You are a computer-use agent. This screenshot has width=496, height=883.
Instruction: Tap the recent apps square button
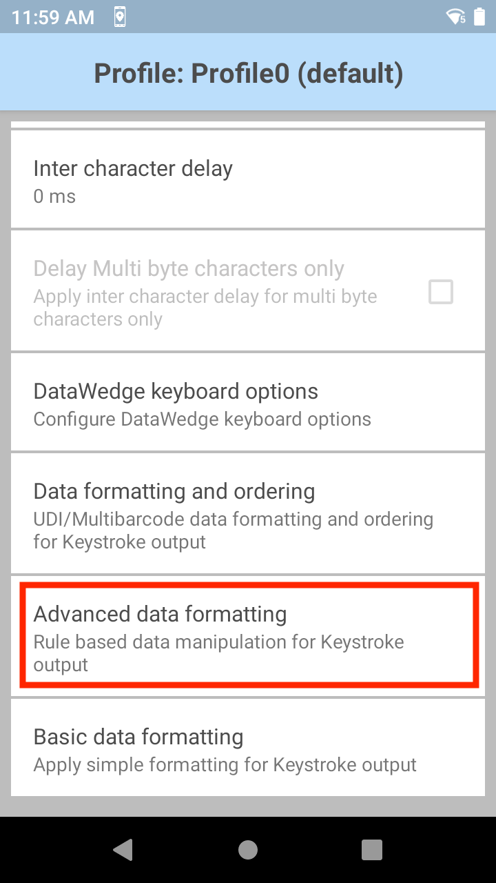tap(372, 849)
